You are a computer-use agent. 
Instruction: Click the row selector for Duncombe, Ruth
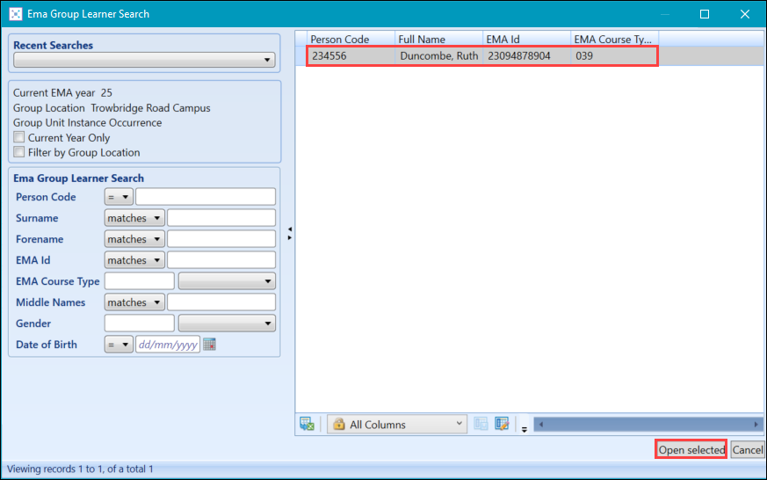click(x=300, y=55)
